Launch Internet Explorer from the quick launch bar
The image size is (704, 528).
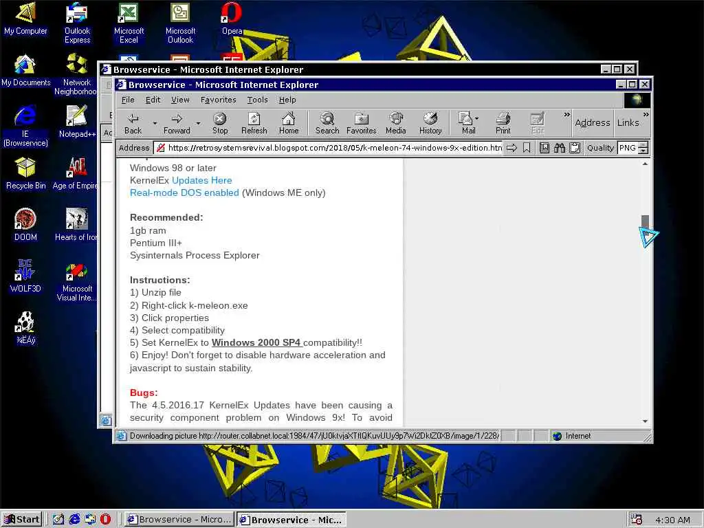[74, 519]
